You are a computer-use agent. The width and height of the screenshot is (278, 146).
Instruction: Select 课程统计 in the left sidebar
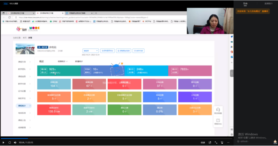pyautogui.click(x=24, y=106)
